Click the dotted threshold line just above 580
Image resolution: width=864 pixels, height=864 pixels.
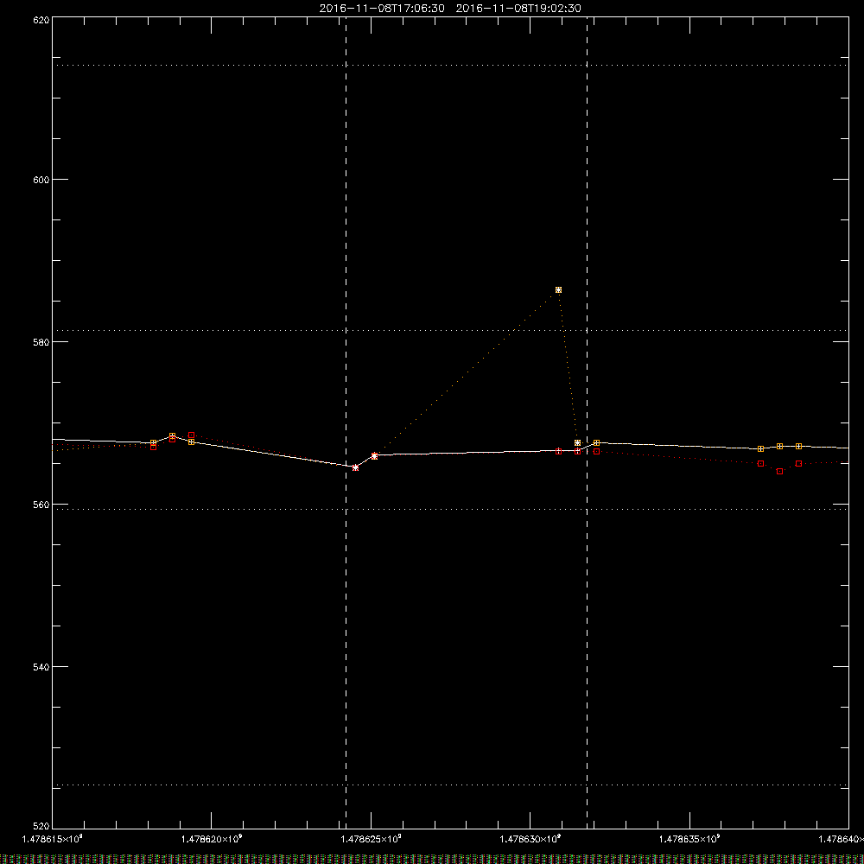point(450,331)
